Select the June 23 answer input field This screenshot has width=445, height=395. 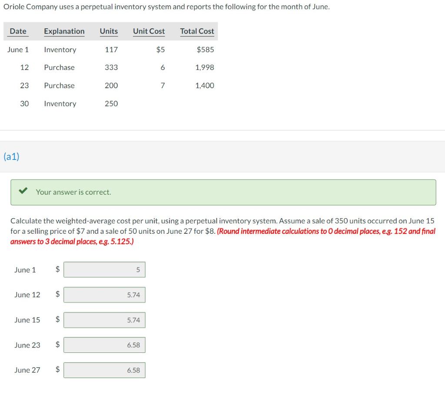pyautogui.click(x=104, y=345)
